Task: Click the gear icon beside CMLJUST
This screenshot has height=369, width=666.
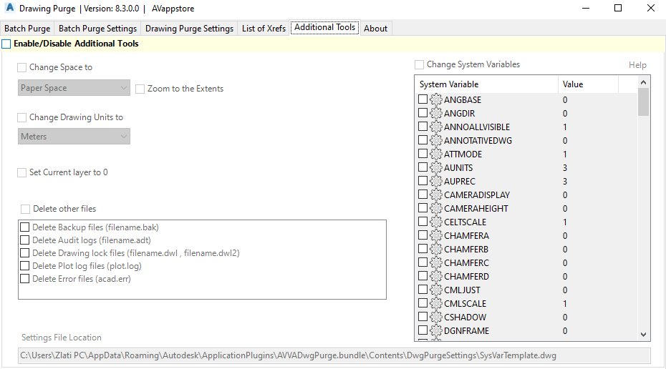Action: (x=436, y=290)
